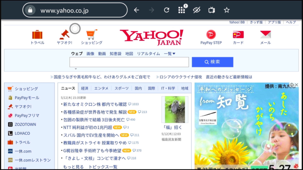Click inside the Yahoo search text field
Viewport: 303px width, 170px height.
point(129,62)
